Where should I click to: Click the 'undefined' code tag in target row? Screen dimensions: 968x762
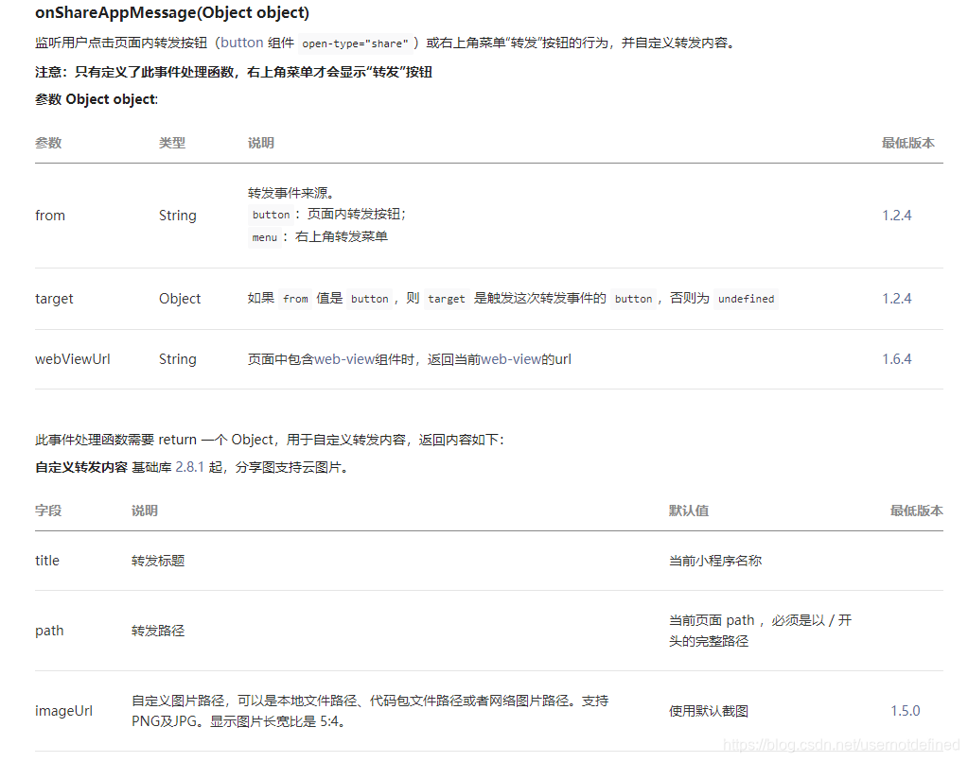point(746,299)
